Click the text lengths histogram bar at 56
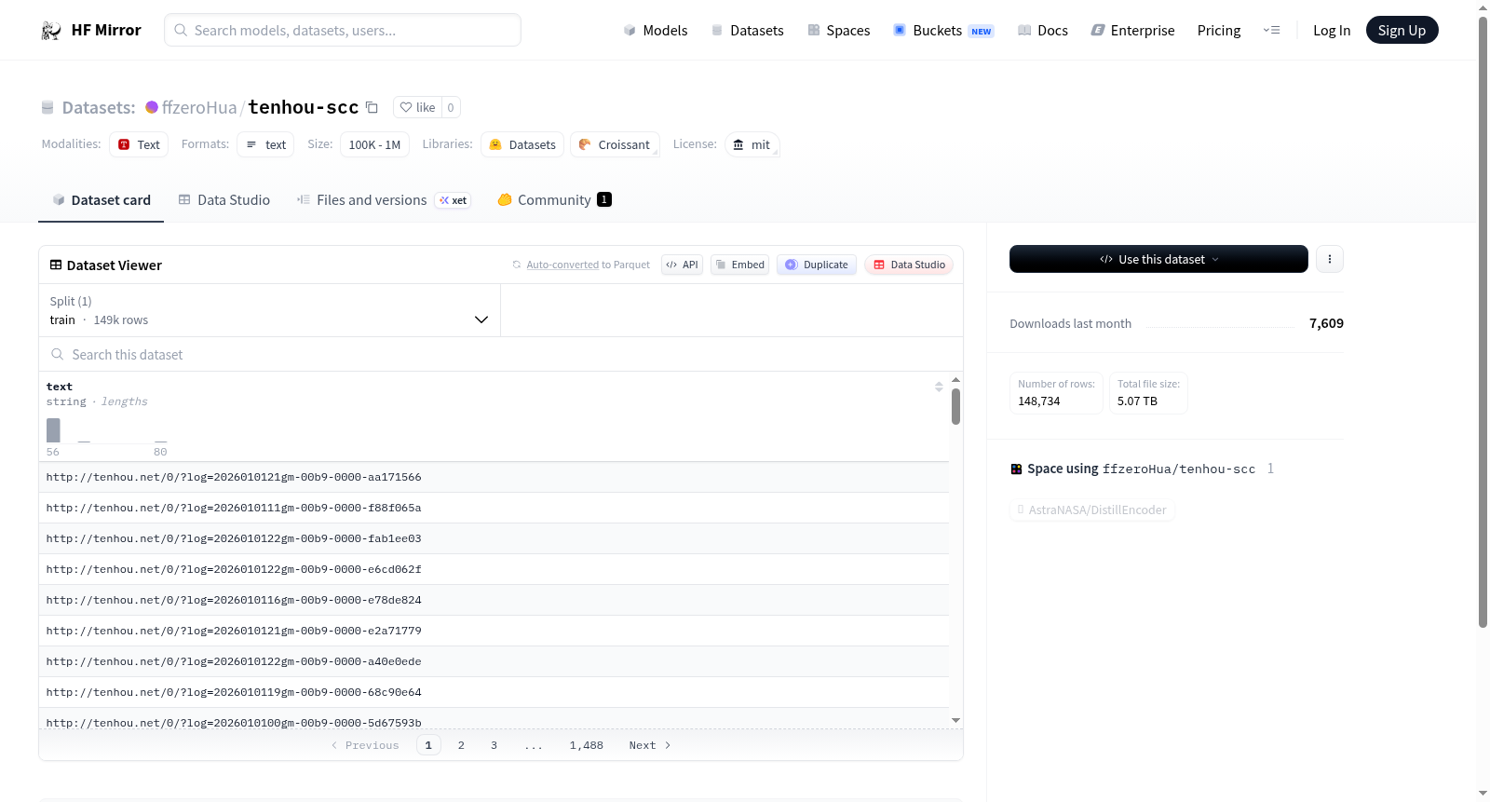The width and height of the screenshot is (1490, 802). coord(53,430)
